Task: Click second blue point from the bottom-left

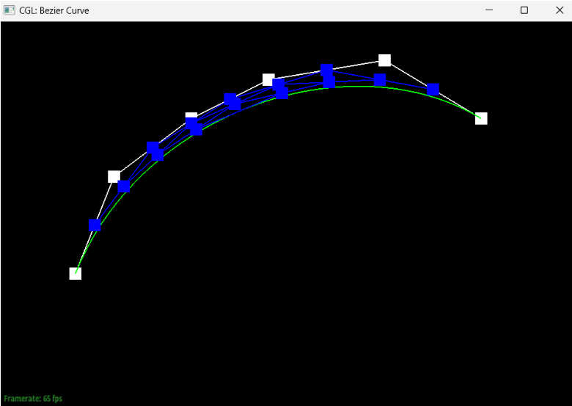Action: click(x=124, y=186)
